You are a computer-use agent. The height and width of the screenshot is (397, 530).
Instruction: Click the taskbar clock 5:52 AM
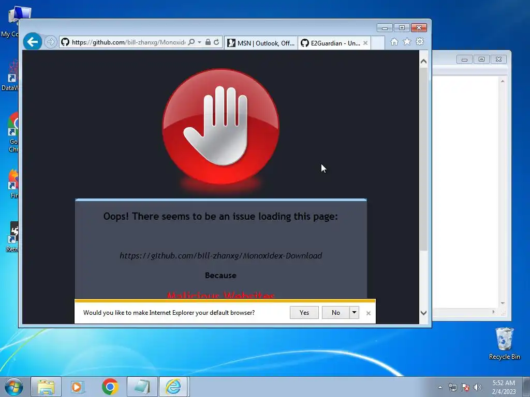coord(504,387)
